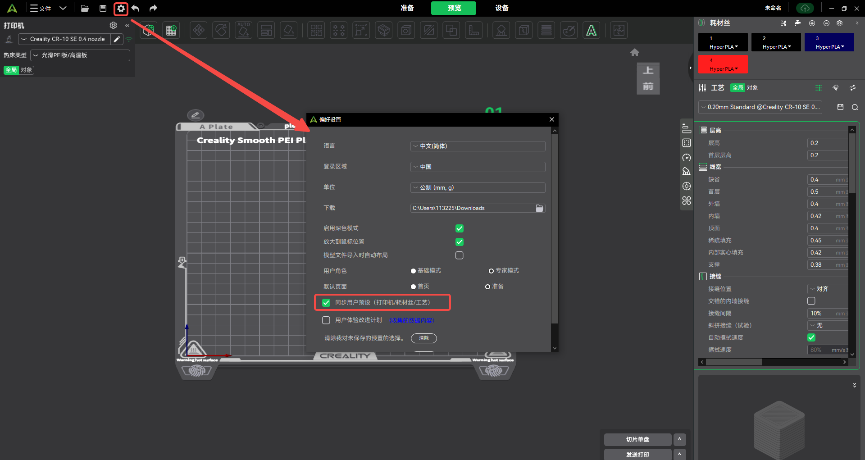Click the upload cloud icon in title bar

(x=805, y=8)
